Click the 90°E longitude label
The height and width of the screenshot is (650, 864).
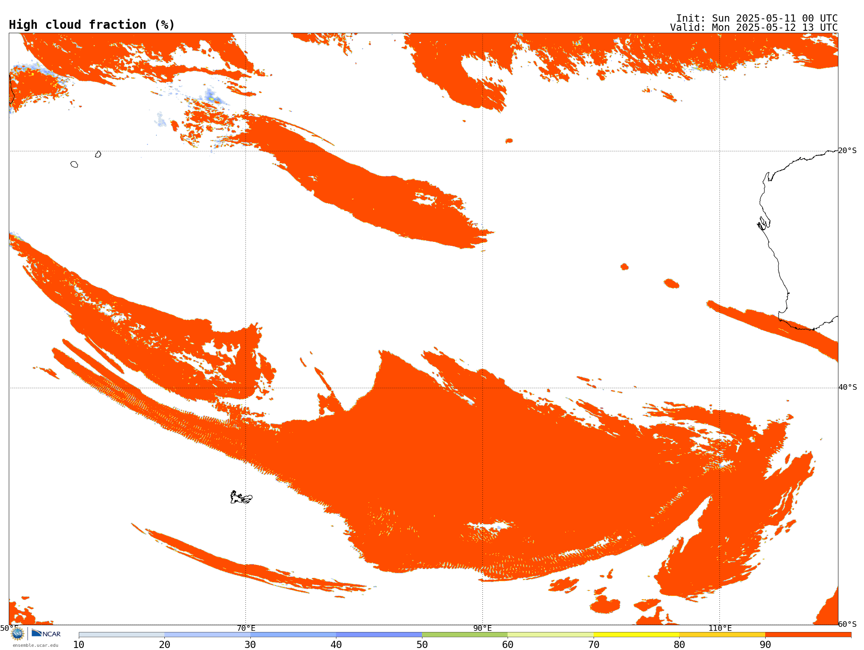click(483, 628)
